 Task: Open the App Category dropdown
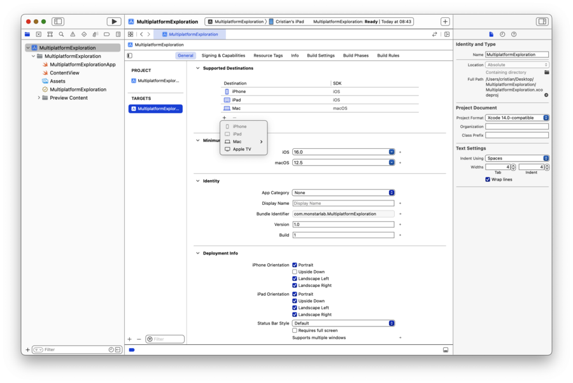(x=344, y=192)
